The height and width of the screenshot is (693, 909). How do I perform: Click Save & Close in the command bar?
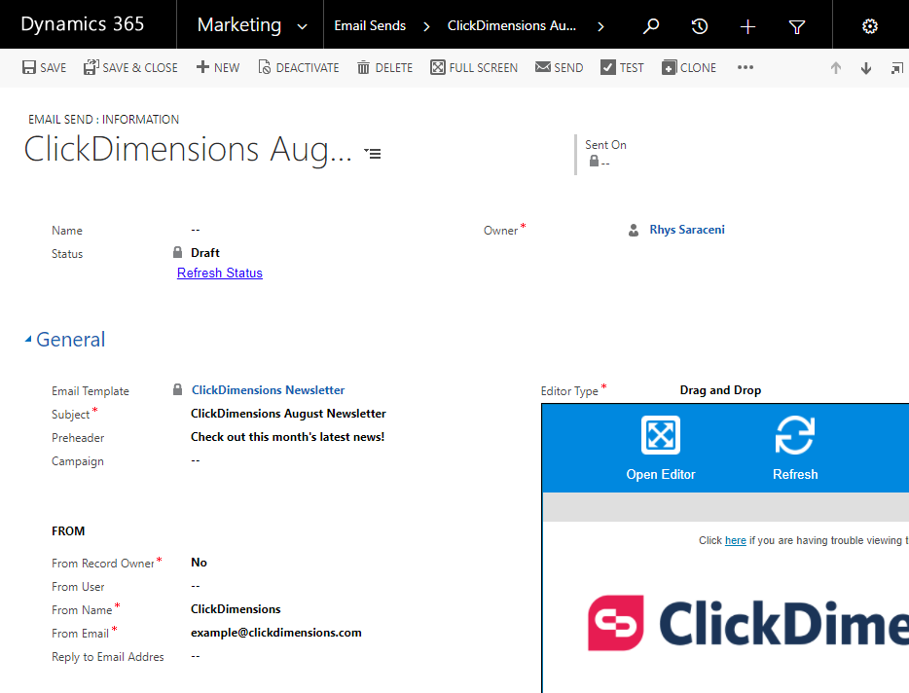coord(130,68)
